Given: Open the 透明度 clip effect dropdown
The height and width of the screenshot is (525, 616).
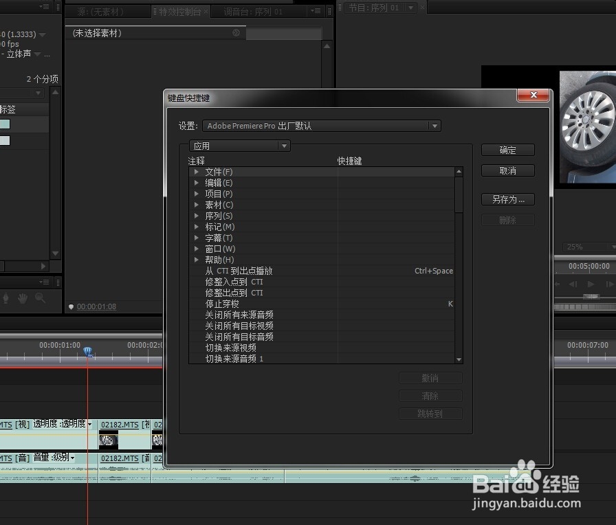Looking at the screenshot, I should (90, 425).
